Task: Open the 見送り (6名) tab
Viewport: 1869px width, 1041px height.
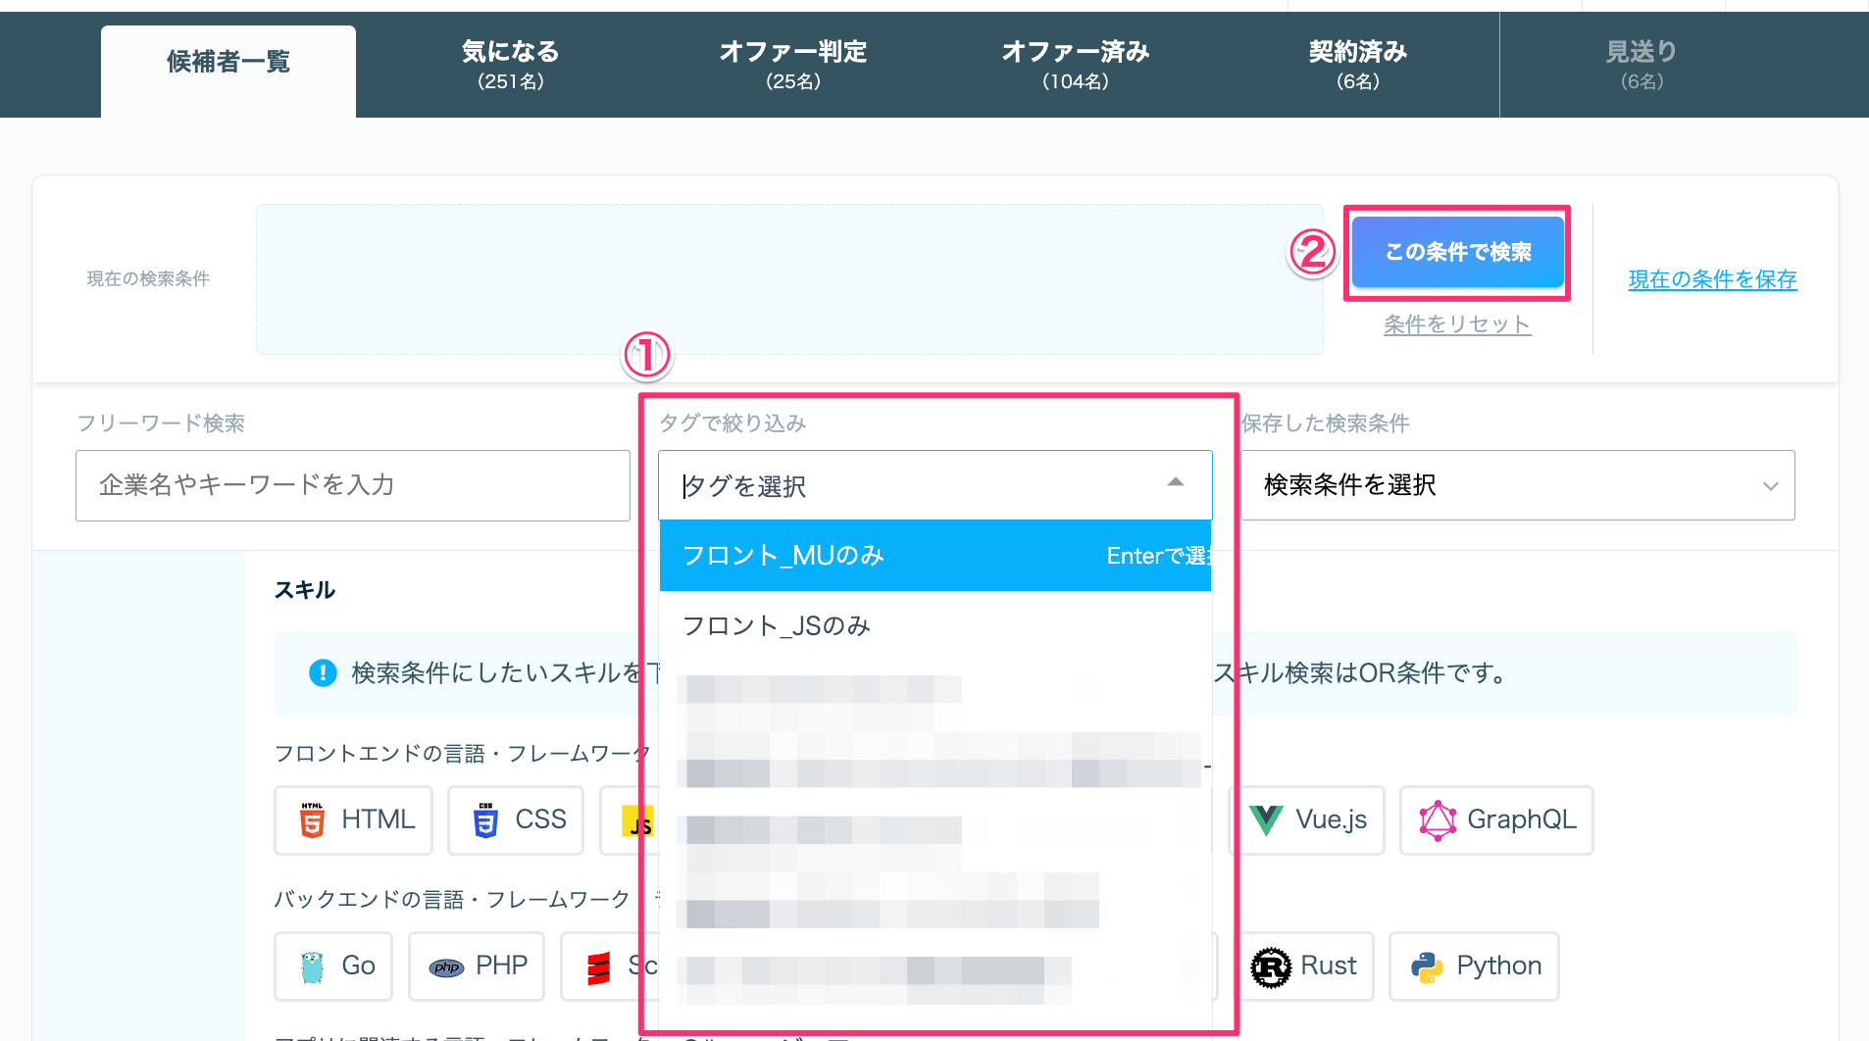Action: tap(1642, 65)
